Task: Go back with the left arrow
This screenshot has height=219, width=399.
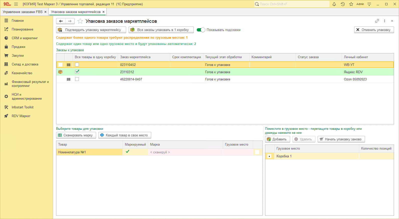Action: click(x=61, y=21)
